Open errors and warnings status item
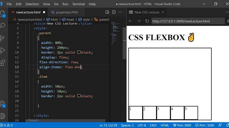229x128 pixels. click(6, 125)
